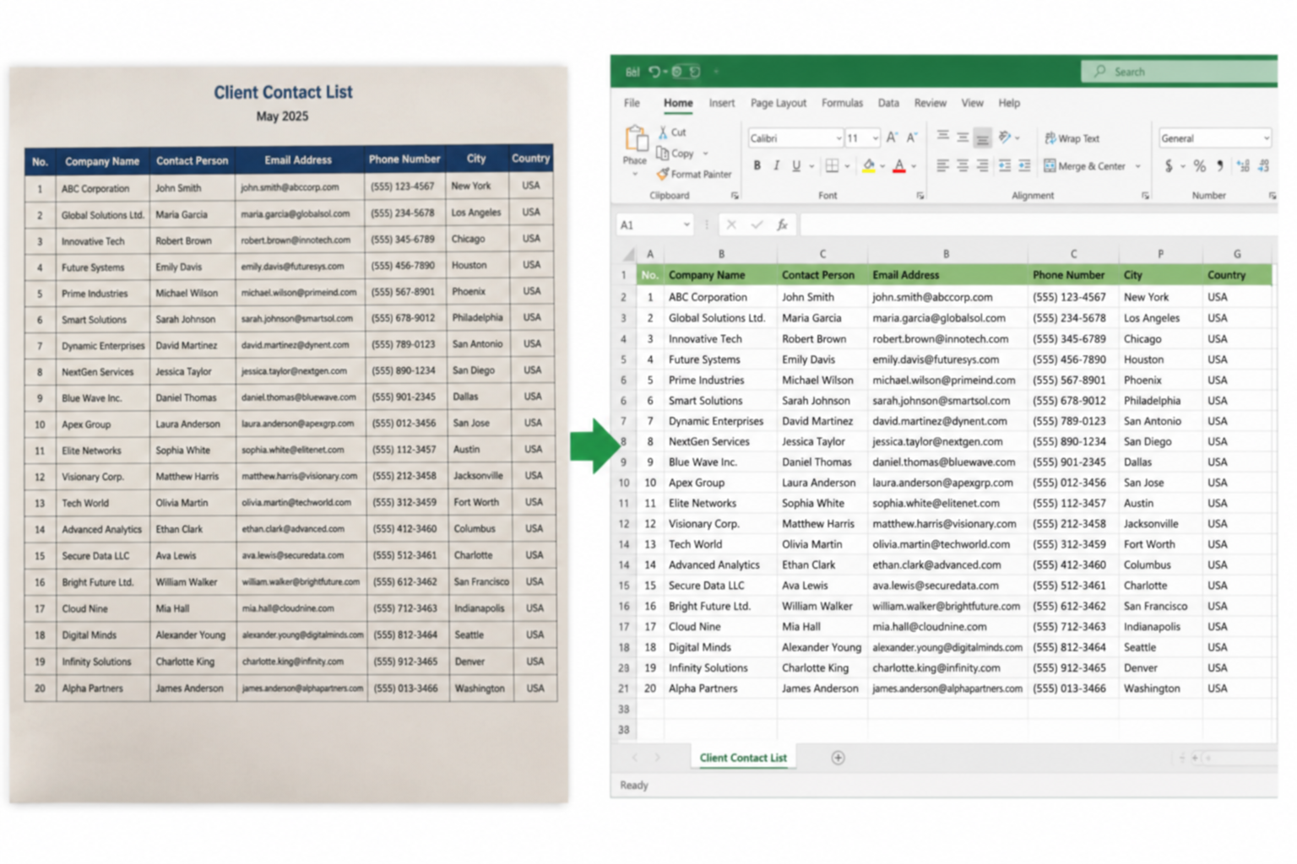Open the Merge & Center dropdown arrow

coord(1138,166)
